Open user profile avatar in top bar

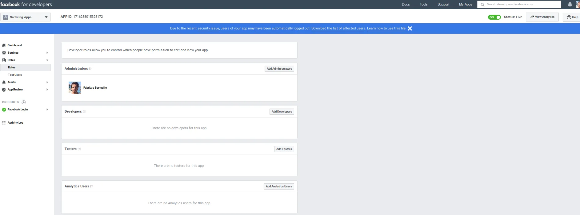pyautogui.click(x=578, y=4)
